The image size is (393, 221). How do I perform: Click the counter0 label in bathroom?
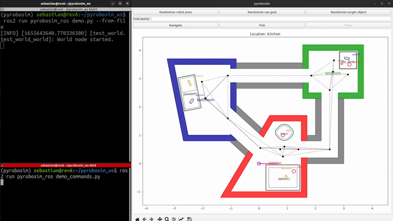pos(190,94)
